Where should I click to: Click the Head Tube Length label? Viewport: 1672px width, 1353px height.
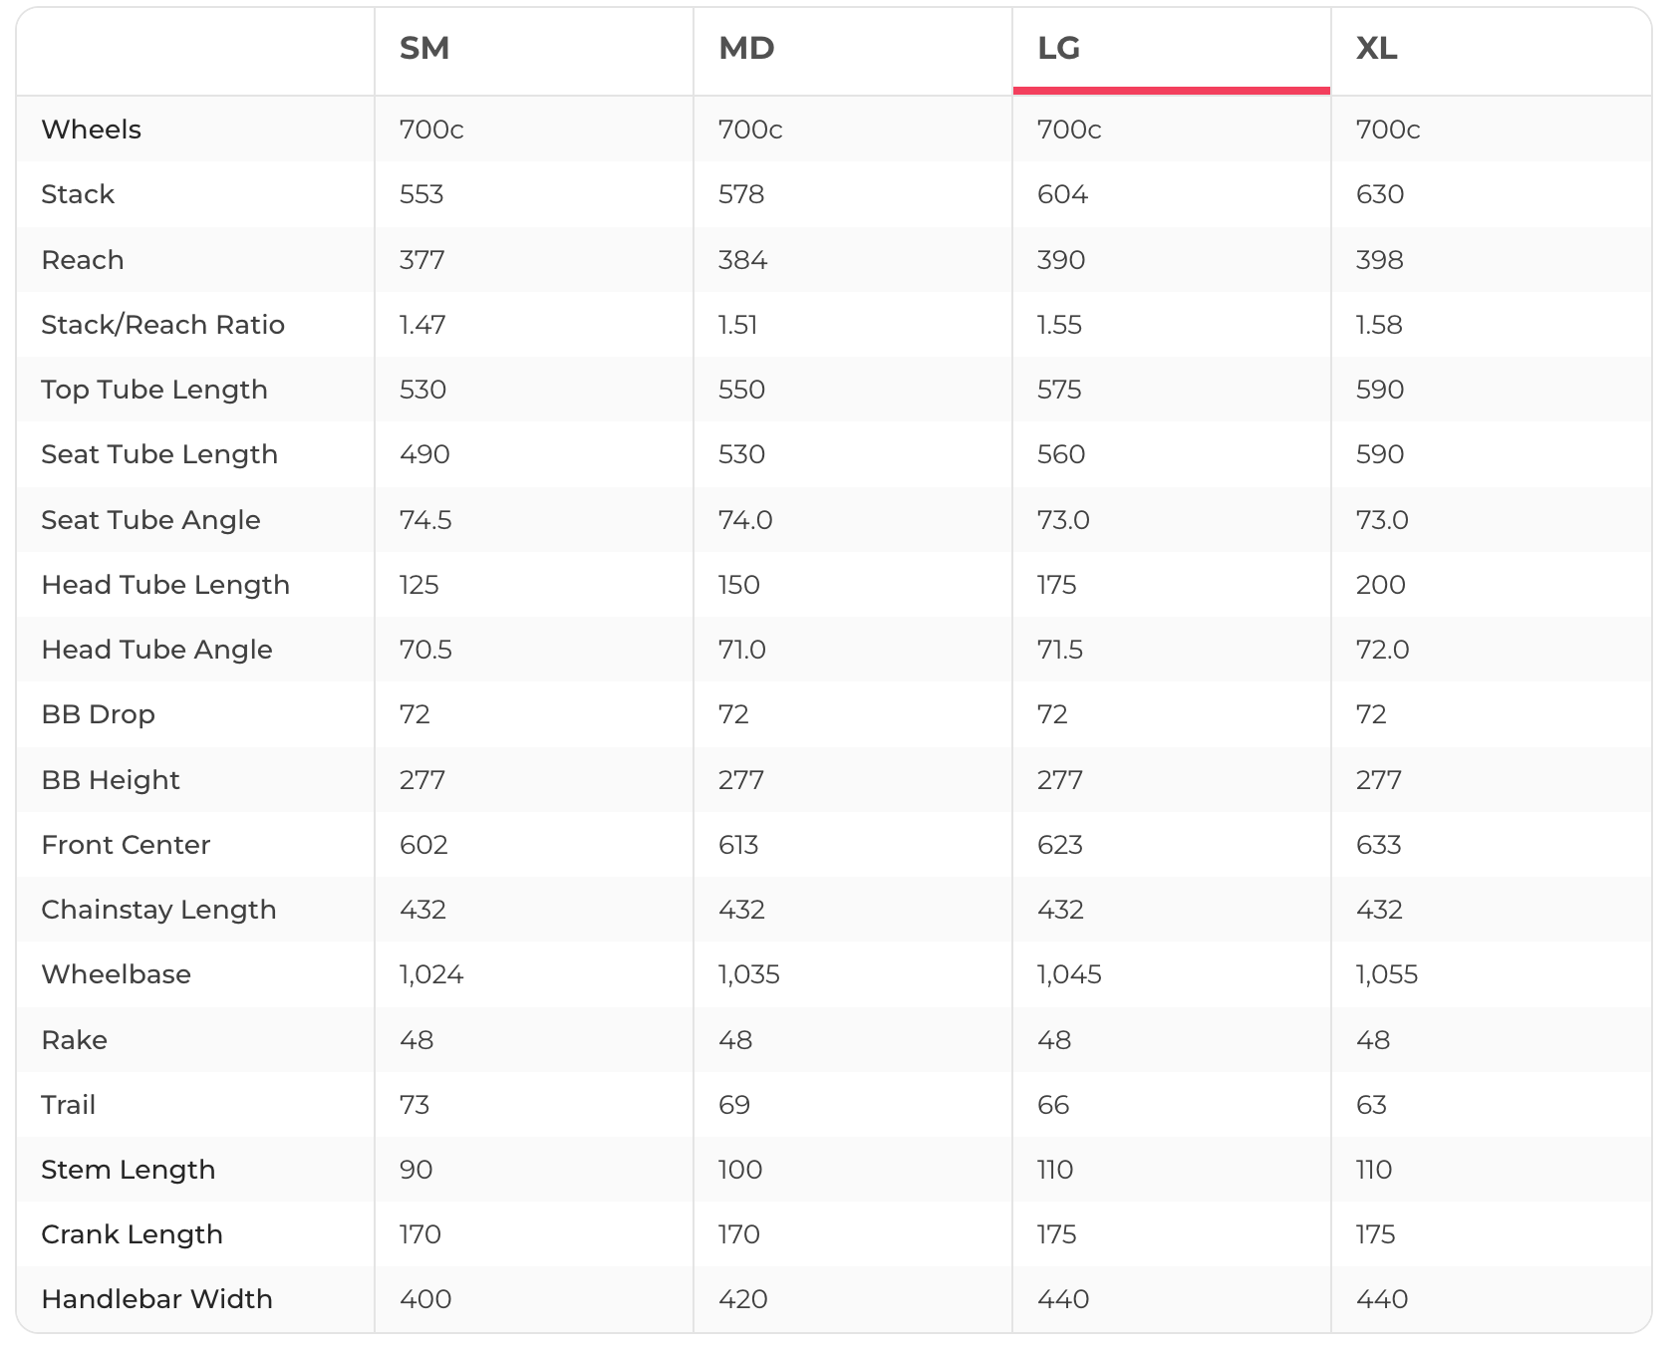165,585
